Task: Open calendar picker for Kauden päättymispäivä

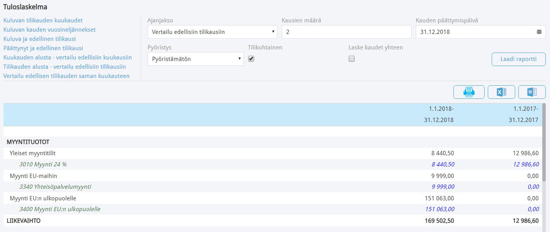Action: pyautogui.click(x=539, y=32)
